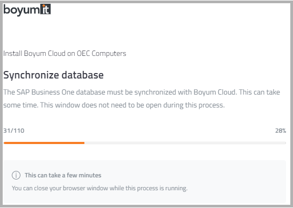293x208 pixels.
Task: Click the 'The SAP Business One database' description line
Action: (141, 92)
